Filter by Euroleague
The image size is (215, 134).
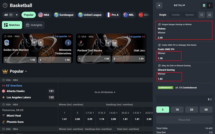64,15
